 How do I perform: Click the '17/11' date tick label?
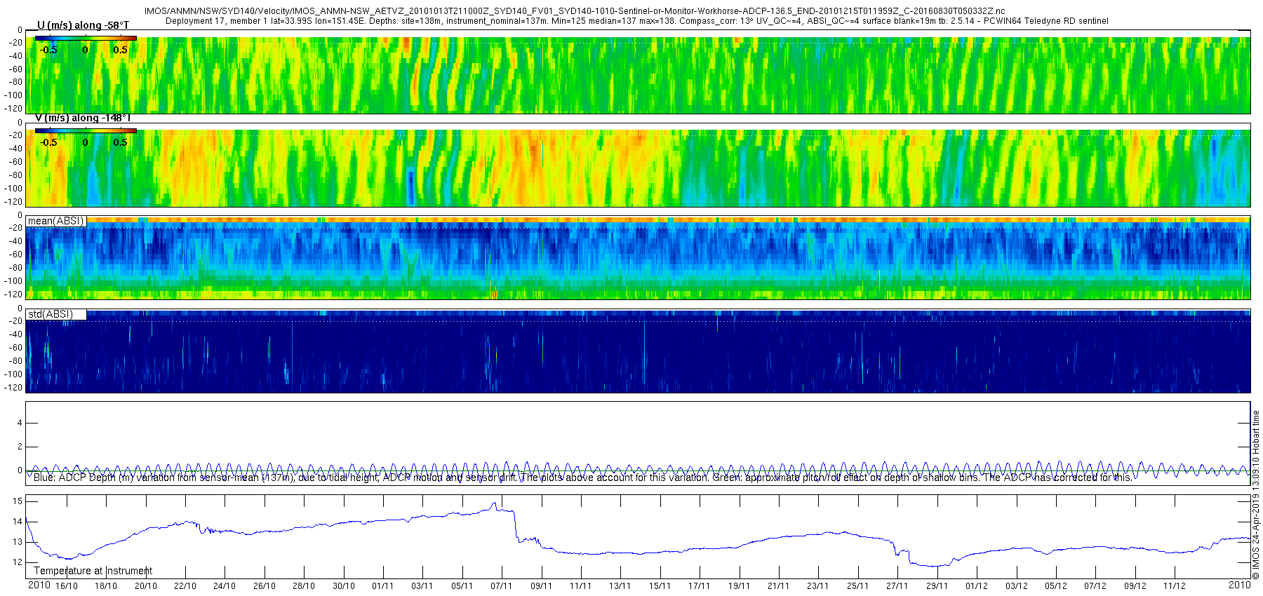point(700,586)
